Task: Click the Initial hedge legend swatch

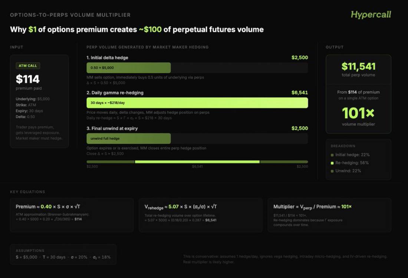Action: 332,155
